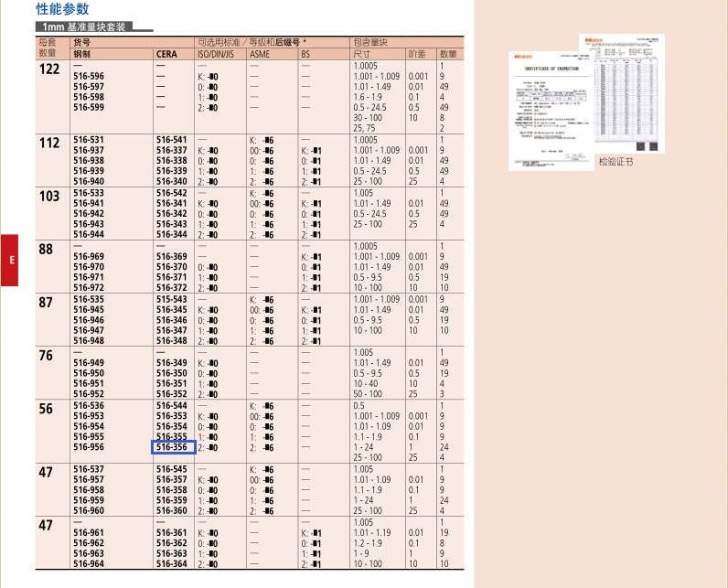Image resolution: width=728 pixels, height=588 pixels.
Task: Select the 检验证书 caption text
Action: (x=616, y=162)
